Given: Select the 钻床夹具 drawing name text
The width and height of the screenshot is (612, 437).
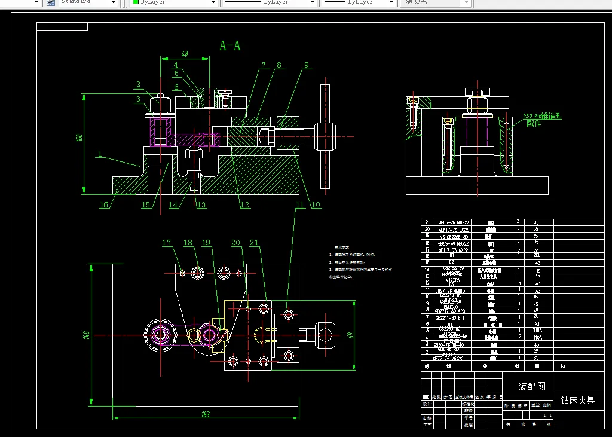Looking at the screenshot, I should tap(577, 400).
